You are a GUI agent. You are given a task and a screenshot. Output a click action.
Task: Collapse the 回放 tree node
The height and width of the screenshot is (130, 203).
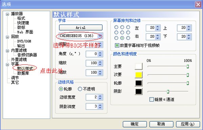point(7,37)
